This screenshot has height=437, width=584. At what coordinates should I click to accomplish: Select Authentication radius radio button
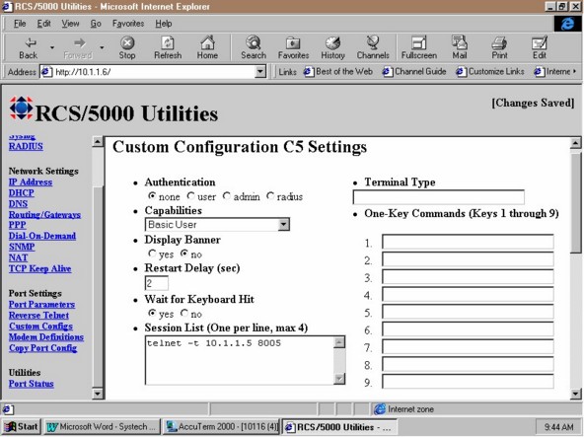(x=270, y=195)
